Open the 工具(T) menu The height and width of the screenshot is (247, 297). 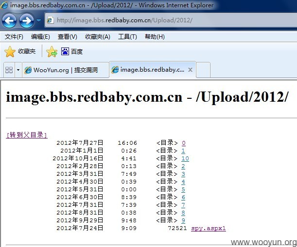[127, 37]
